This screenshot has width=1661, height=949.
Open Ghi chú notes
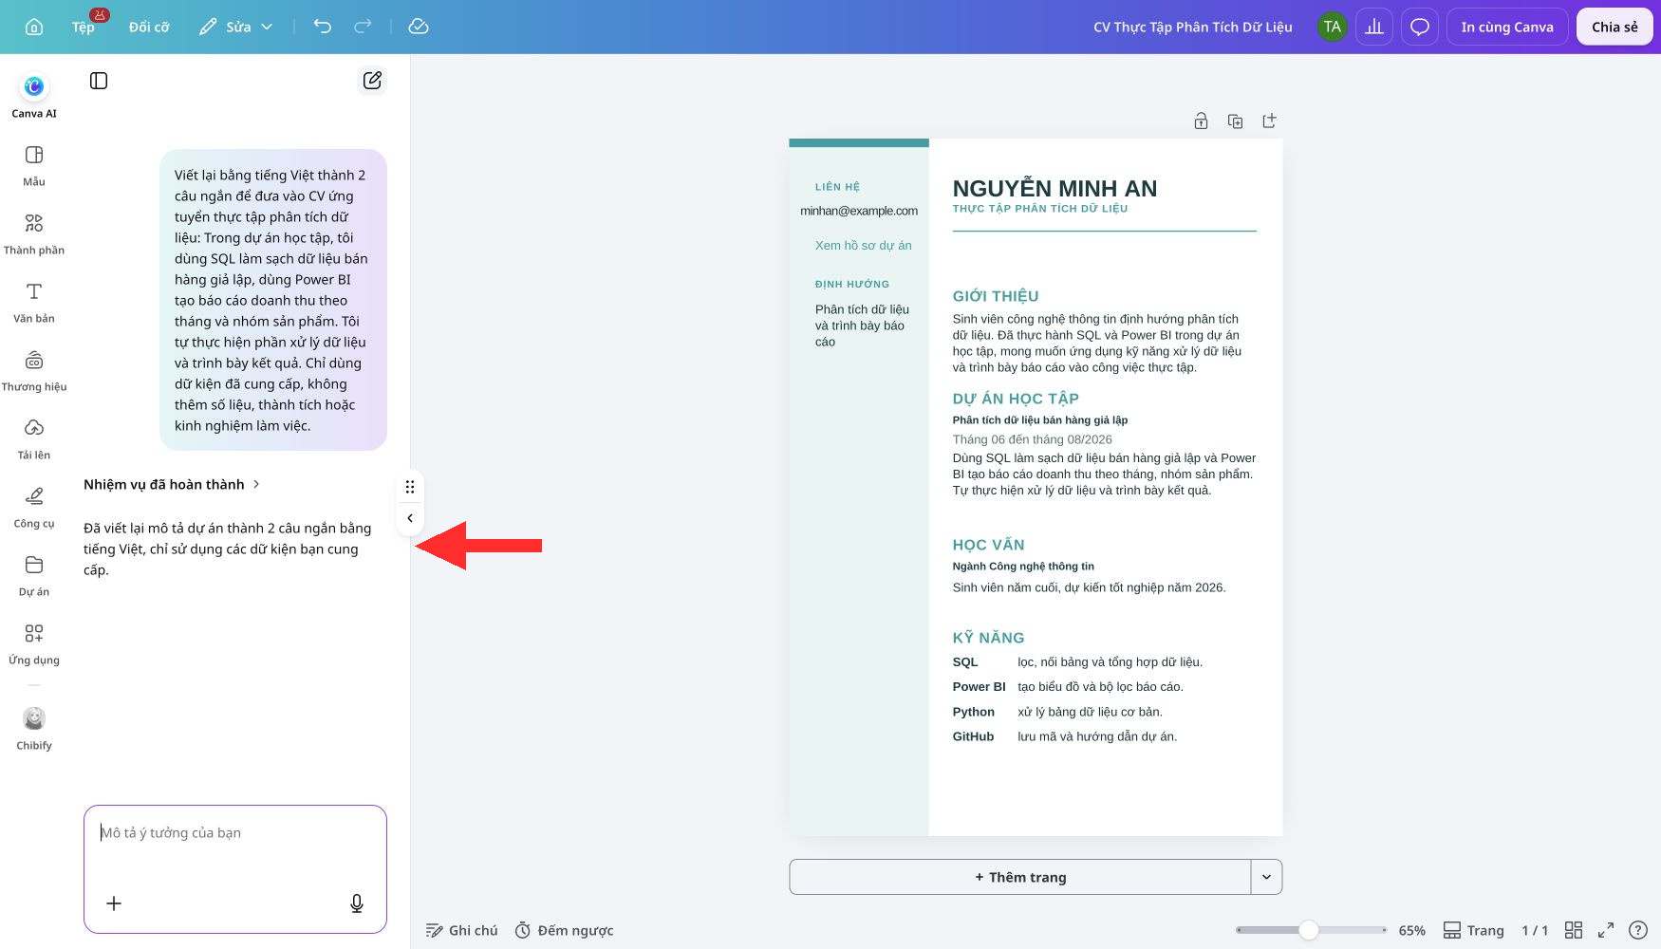(461, 930)
